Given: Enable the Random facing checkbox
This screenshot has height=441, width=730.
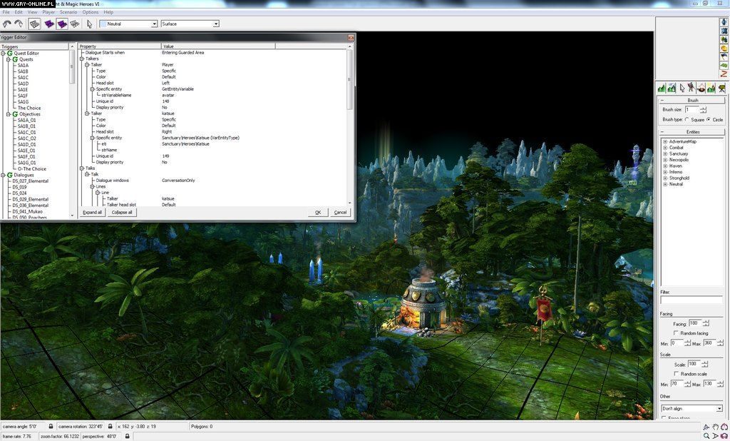Looking at the screenshot, I should tap(676, 333).
